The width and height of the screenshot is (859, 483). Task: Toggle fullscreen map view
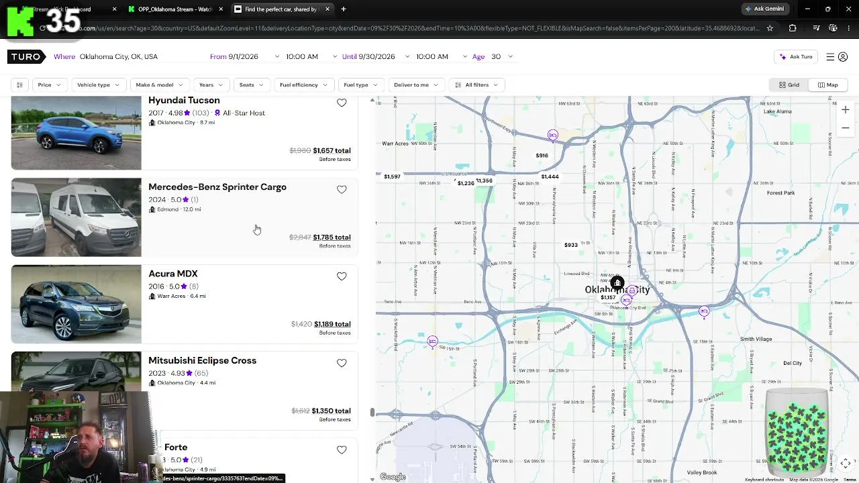click(846, 463)
